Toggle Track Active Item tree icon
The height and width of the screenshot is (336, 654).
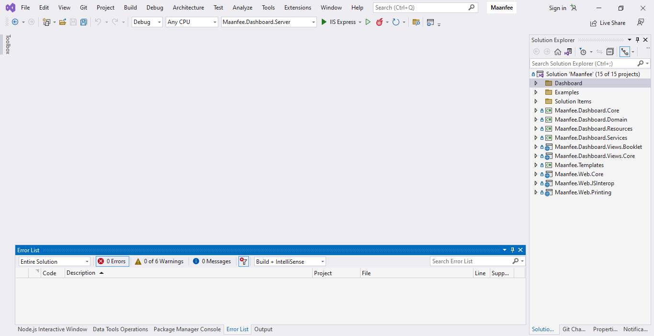click(624, 52)
